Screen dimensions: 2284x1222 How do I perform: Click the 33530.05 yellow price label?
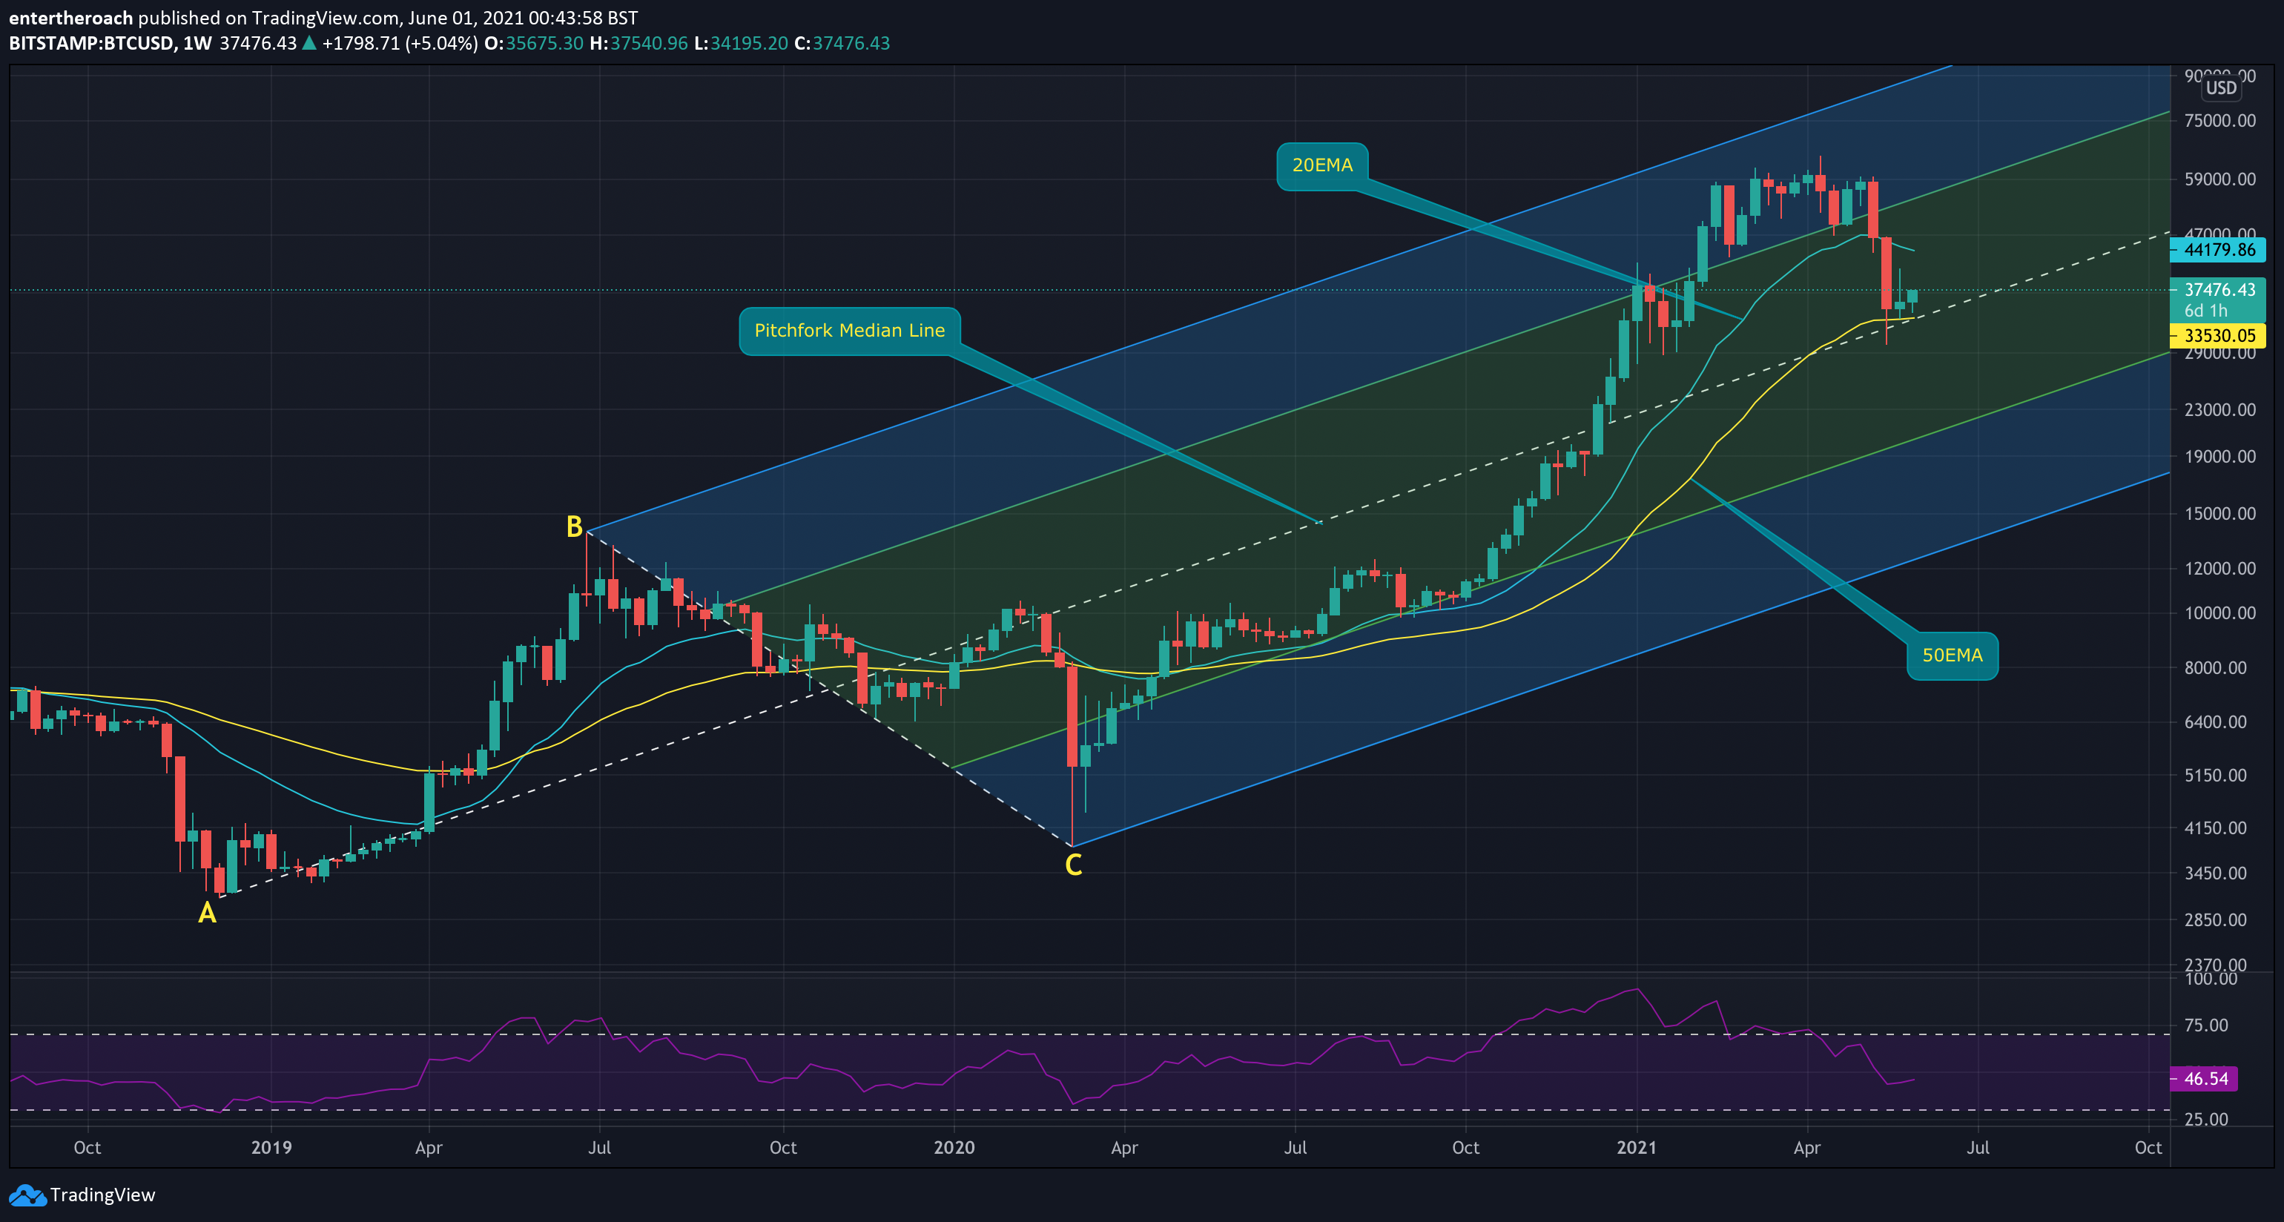pos(2219,335)
